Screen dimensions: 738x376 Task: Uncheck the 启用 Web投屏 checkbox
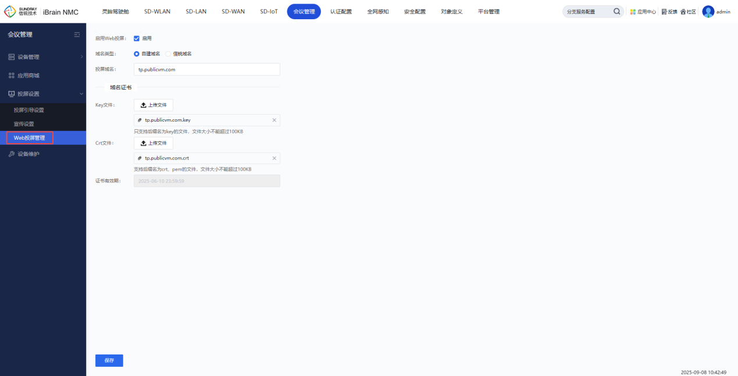137,38
